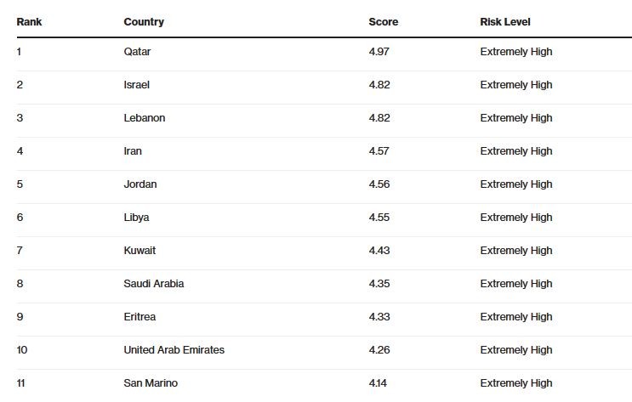Image resolution: width=632 pixels, height=402 pixels.
Task: Click the Country column header
Action: pyautogui.click(x=144, y=21)
